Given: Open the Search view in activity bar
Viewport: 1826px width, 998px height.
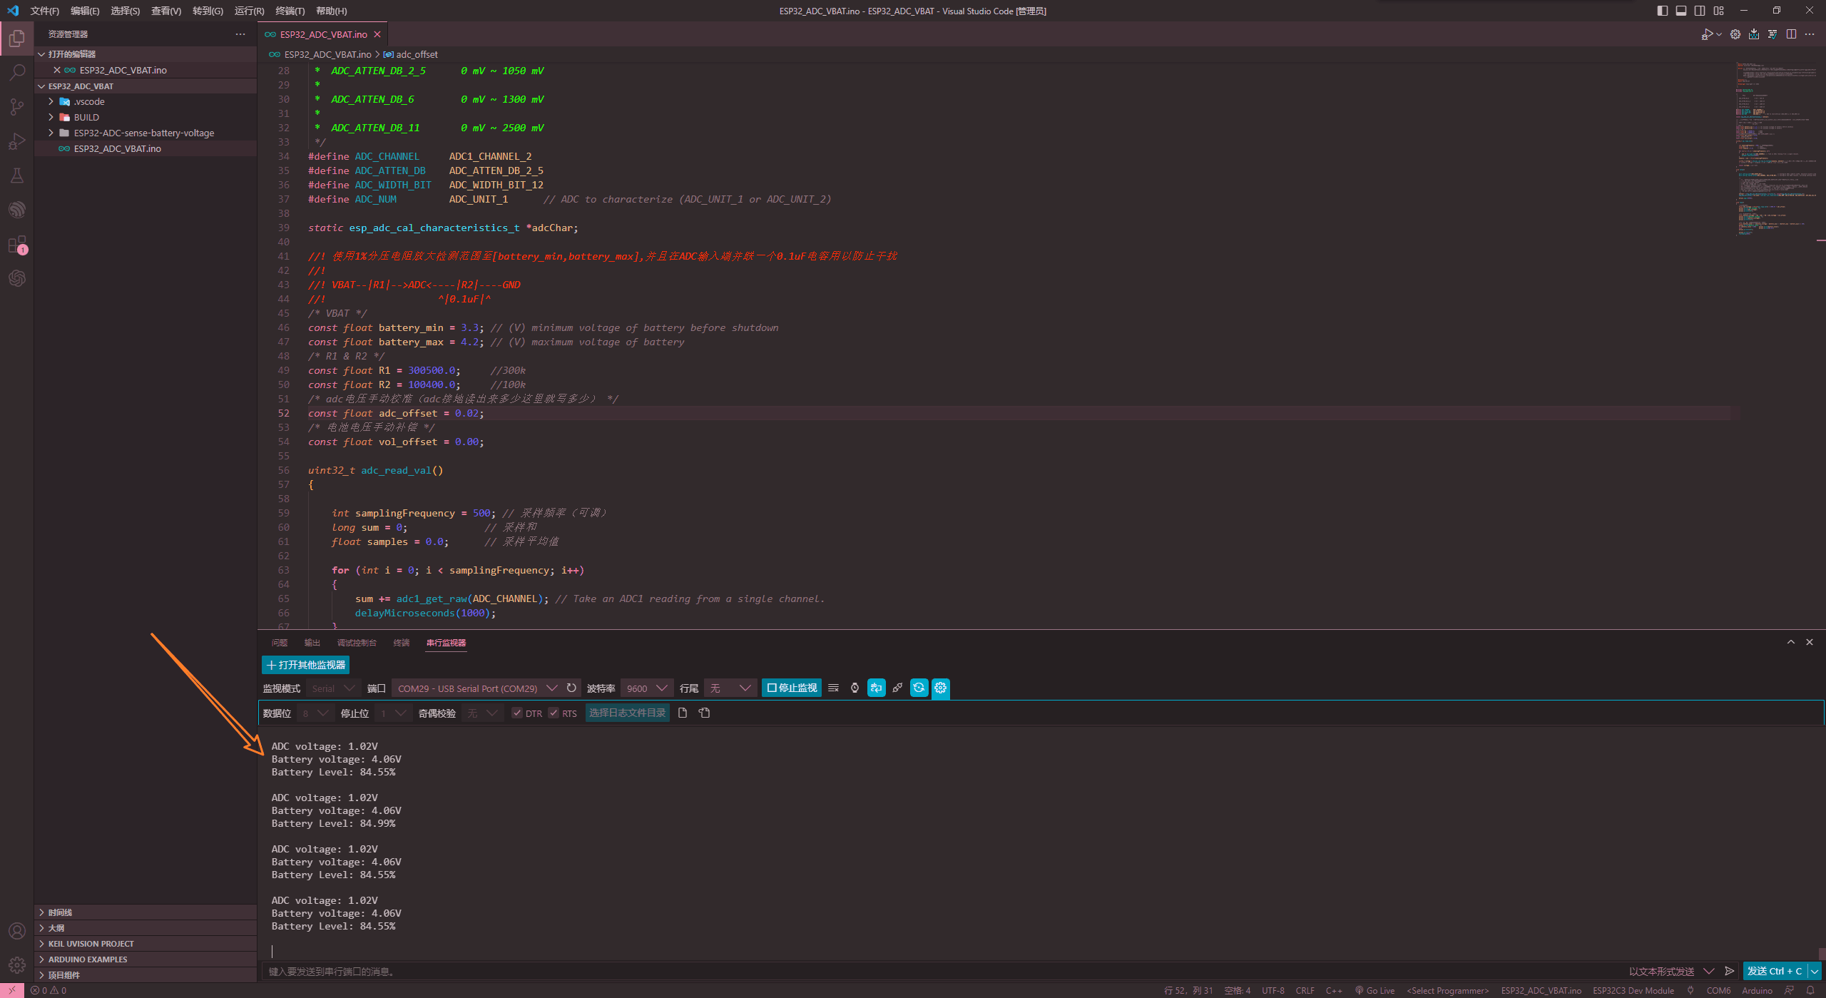Looking at the screenshot, I should 17,72.
